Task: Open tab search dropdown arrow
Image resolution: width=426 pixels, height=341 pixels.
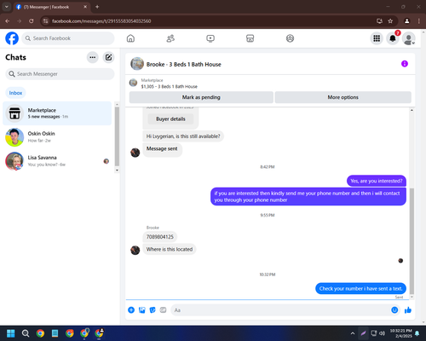Action: 7,7
